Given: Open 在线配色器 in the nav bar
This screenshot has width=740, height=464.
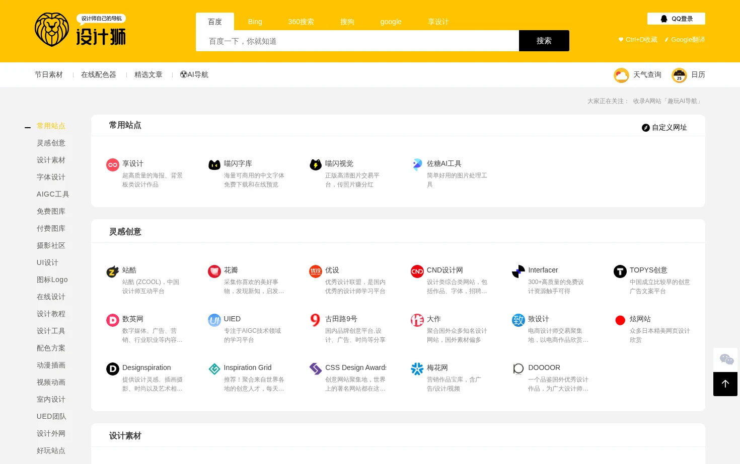Looking at the screenshot, I should [x=99, y=74].
